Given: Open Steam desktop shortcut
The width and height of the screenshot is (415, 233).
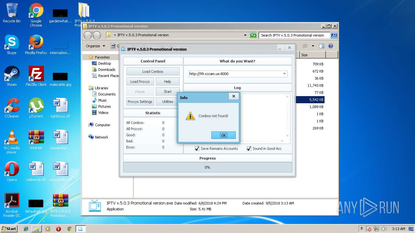Looking at the screenshot, I should coord(12,76).
